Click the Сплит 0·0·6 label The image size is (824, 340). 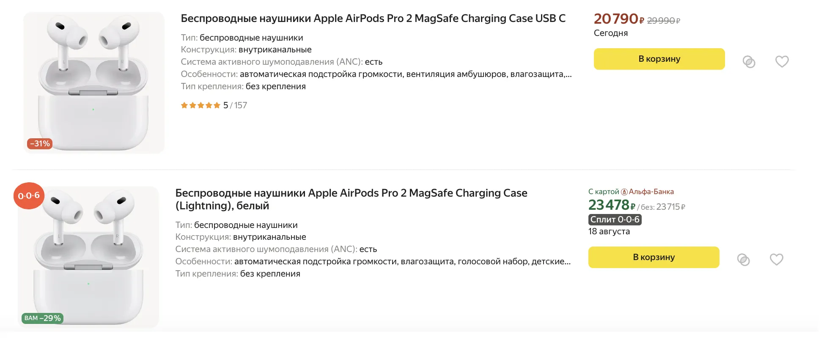pyautogui.click(x=615, y=219)
